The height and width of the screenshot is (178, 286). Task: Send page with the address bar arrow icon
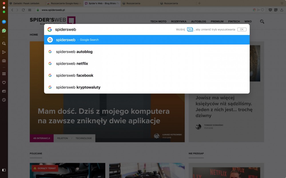(259, 10)
